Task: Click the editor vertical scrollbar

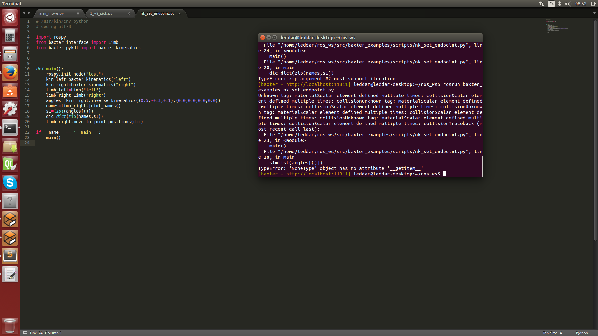Action: coord(596,130)
